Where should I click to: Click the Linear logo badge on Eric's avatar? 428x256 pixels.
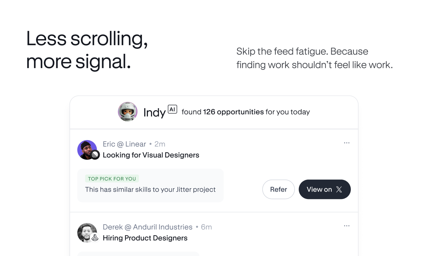[95, 155]
